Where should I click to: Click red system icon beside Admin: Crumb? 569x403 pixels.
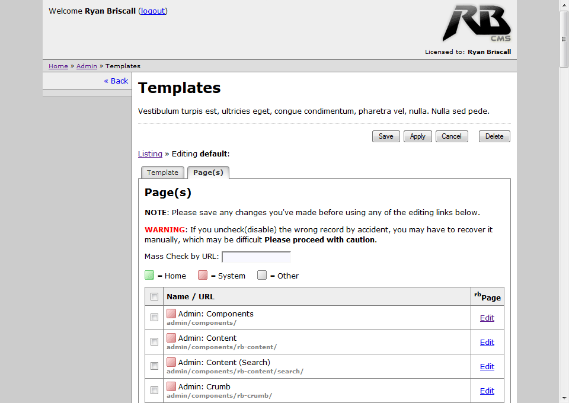point(171,386)
